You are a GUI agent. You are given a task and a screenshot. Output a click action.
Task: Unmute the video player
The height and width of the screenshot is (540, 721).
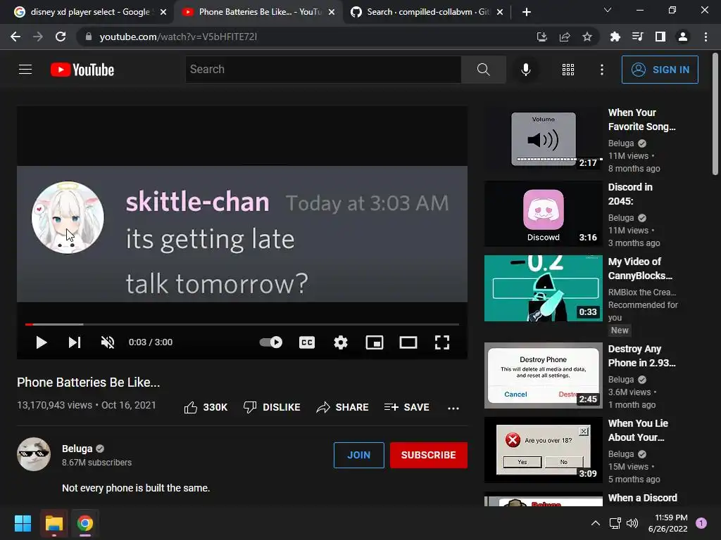tap(108, 342)
